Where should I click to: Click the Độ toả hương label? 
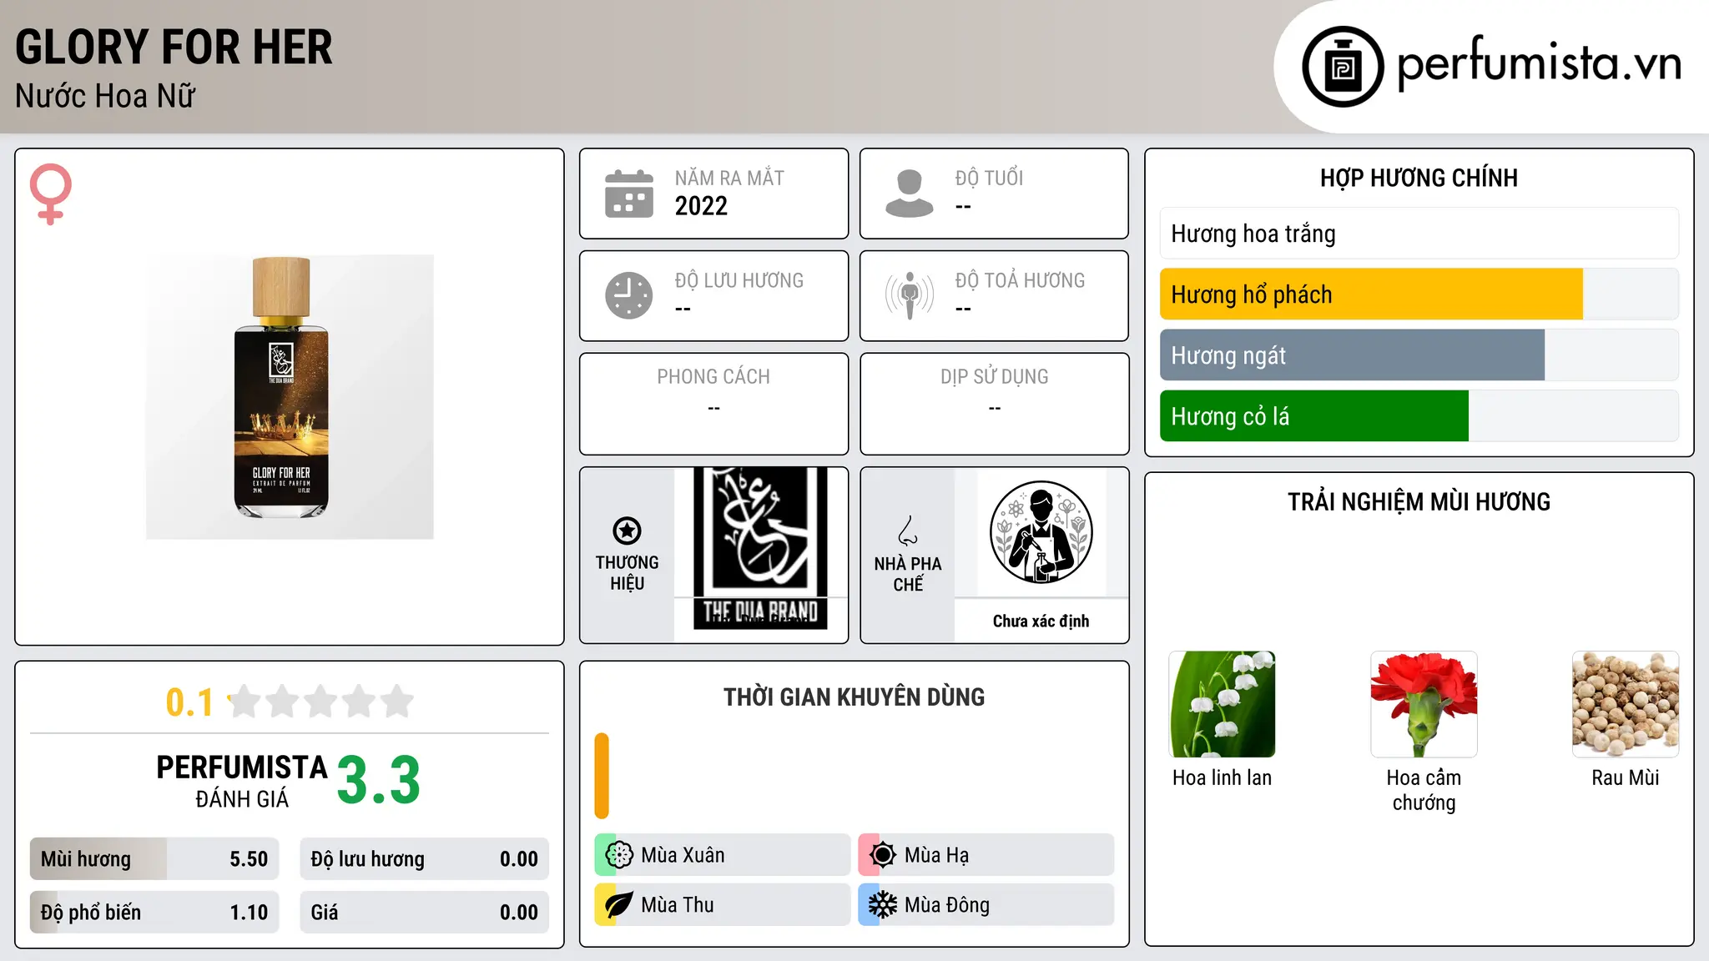tap(1020, 280)
